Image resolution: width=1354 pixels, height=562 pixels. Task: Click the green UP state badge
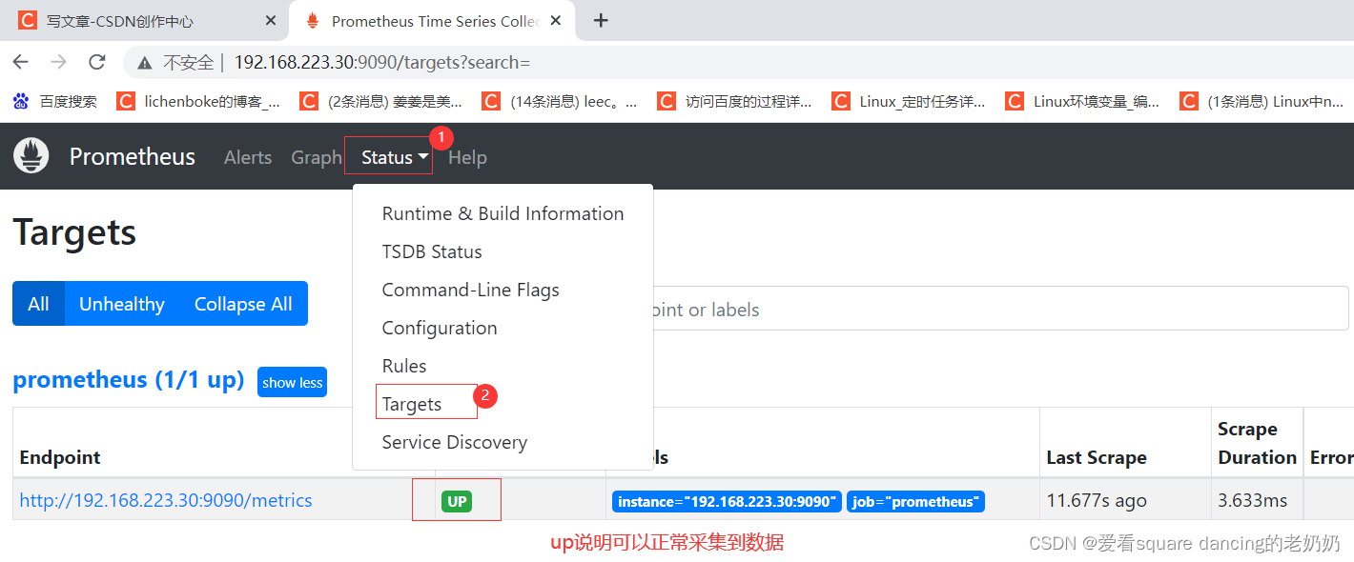pos(457,501)
